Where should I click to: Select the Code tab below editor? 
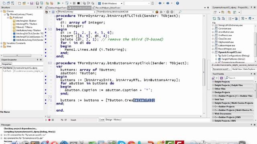pos(102,120)
